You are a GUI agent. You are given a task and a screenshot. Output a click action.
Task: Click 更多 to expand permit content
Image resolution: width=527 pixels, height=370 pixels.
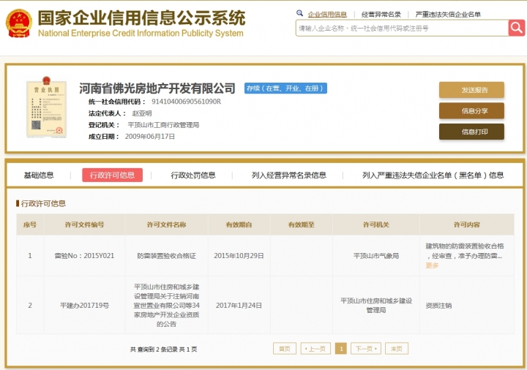tap(432, 265)
